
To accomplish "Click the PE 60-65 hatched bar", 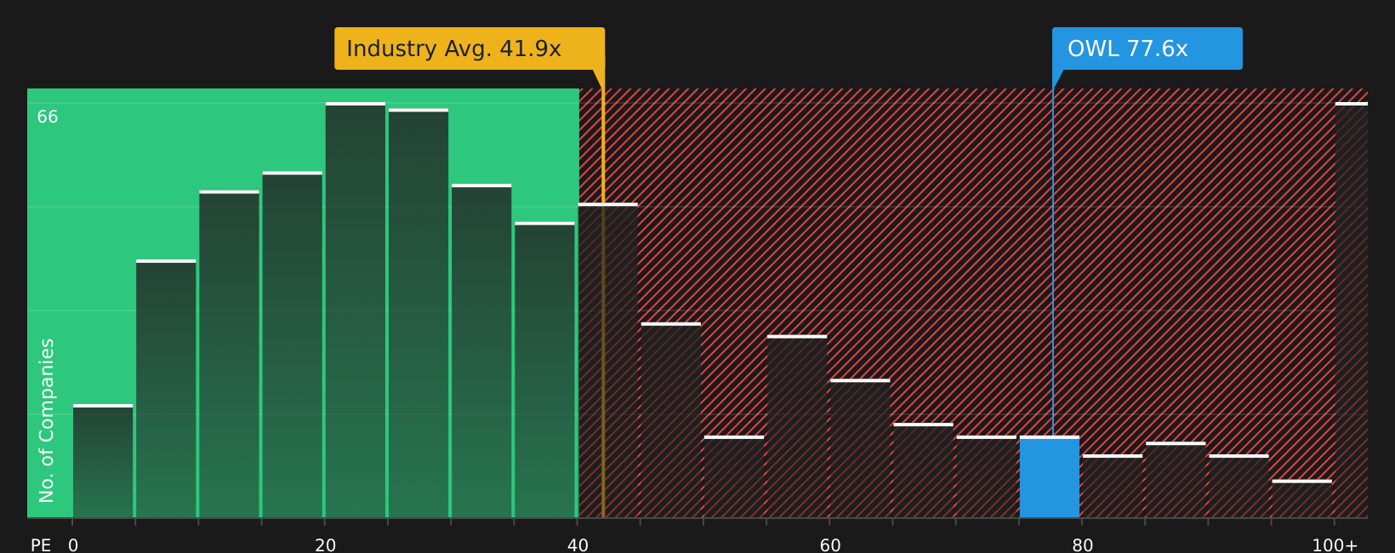I will tap(860, 448).
